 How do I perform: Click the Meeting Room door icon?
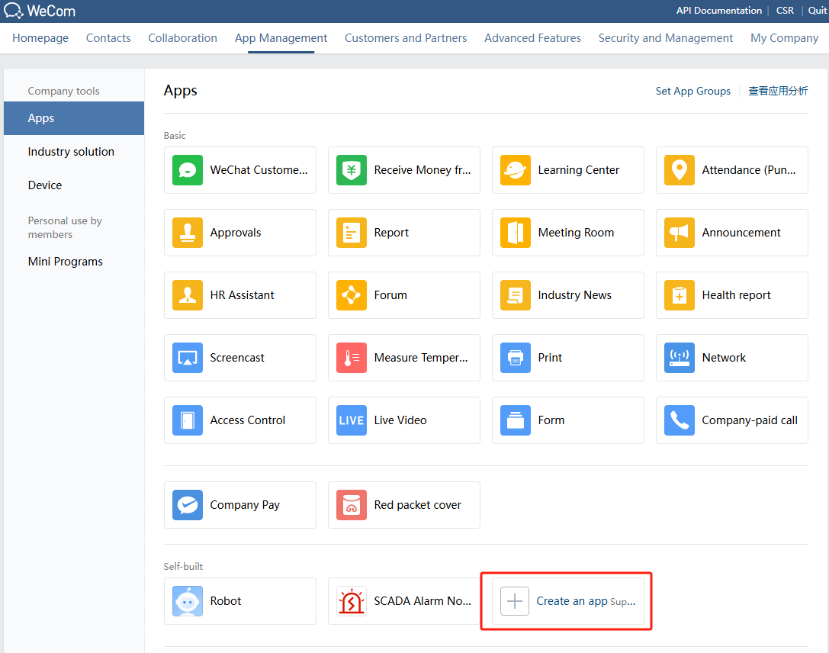point(515,233)
